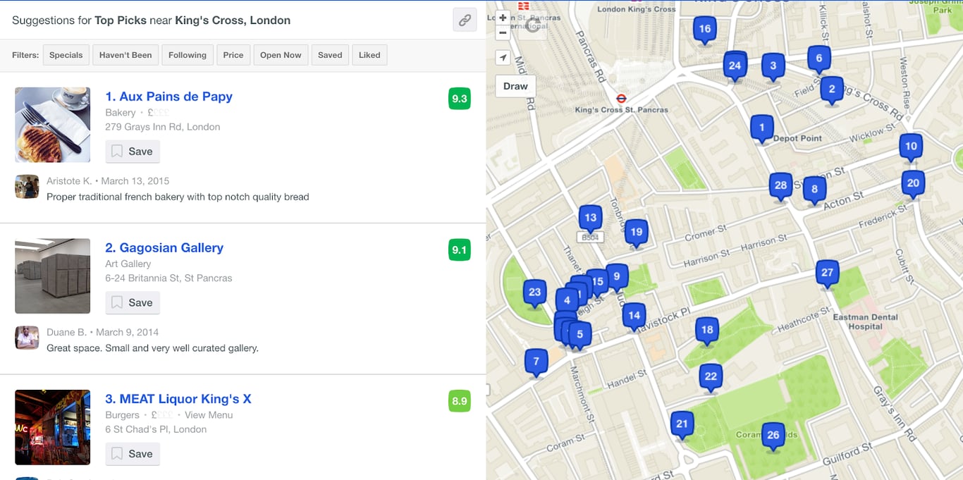
Task: Save MEAT Liquor King's X
Action: point(133,454)
